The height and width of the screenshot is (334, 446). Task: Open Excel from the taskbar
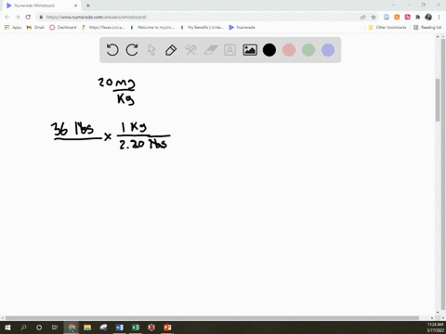pyautogui.click(x=136, y=328)
